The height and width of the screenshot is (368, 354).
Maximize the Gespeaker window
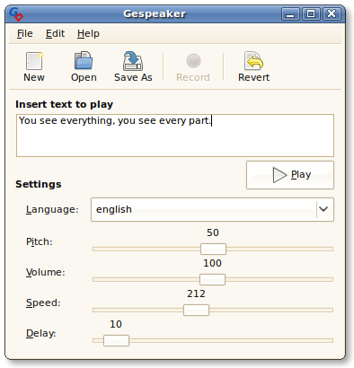tap(311, 14)
